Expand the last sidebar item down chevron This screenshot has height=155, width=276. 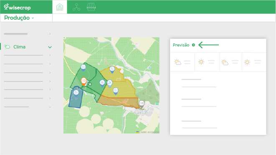pos(50,107)
